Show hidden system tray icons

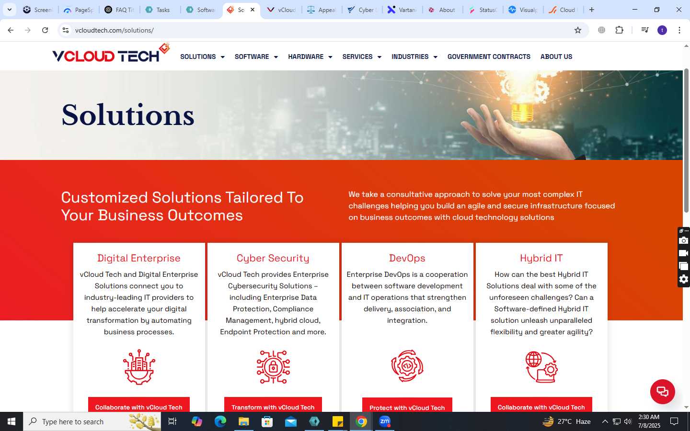pos(605,421)
